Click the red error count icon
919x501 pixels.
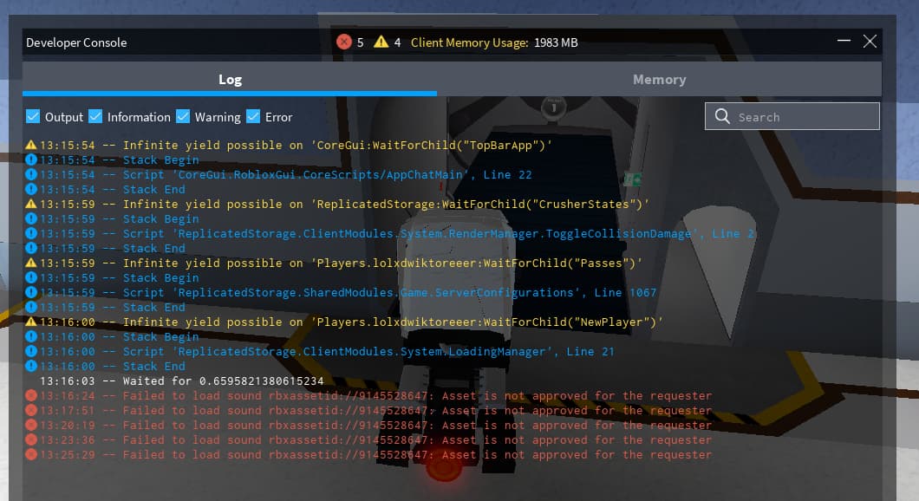pyautogui.click(x=344, y=42)
